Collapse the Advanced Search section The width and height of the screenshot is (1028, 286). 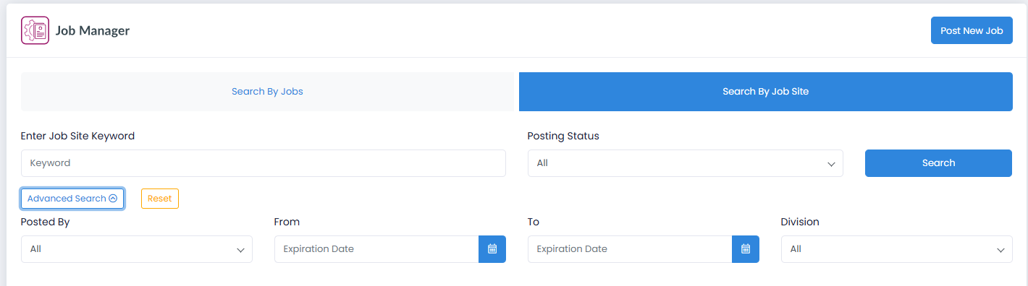pos(72,199)
